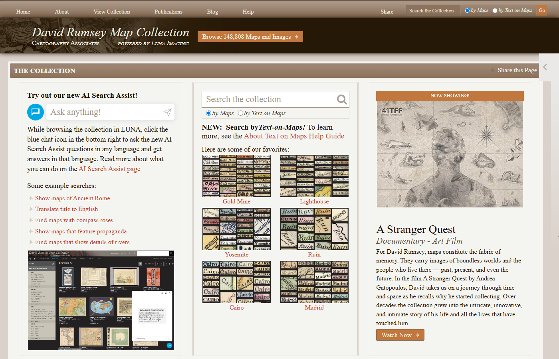Viewport: 559px width, 359px height.
Task: Click Share this Page
Action: click(x=517, y=70)
